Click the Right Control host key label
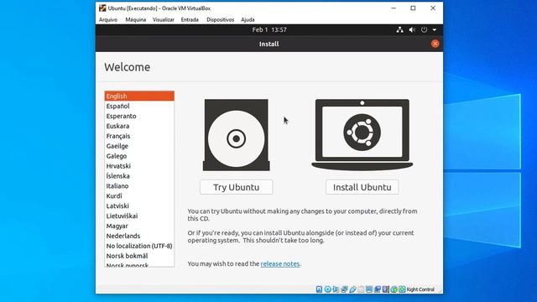Image resolution: width=537 pixels, height=302 pixels. click(420, 289)
